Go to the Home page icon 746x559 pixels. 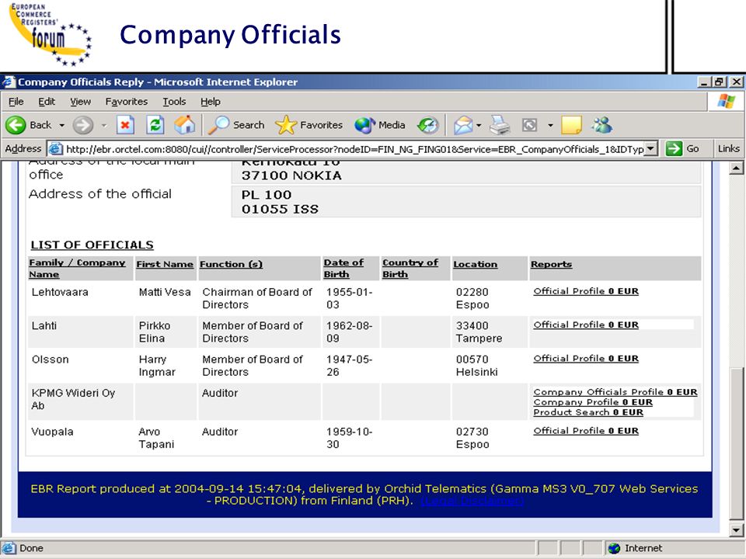coord(185,125)
